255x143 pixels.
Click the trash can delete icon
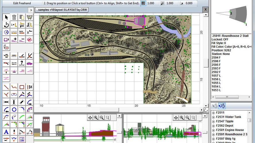(x=14, y=17)
